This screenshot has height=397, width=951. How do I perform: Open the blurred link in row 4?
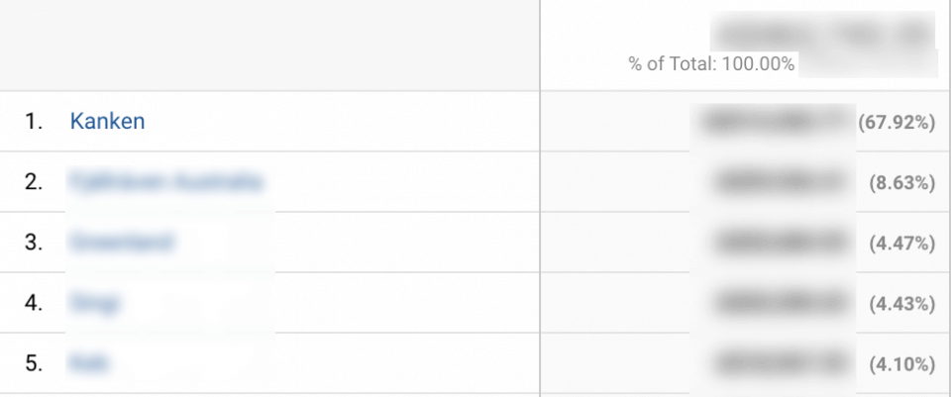click(94, 302)
